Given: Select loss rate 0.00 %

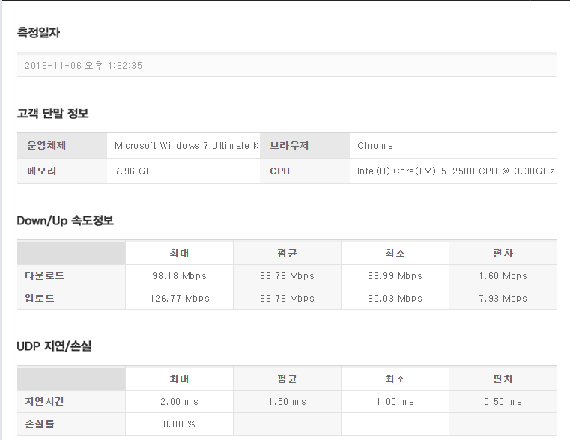Looking at the screenshot, I should [179, 424].
